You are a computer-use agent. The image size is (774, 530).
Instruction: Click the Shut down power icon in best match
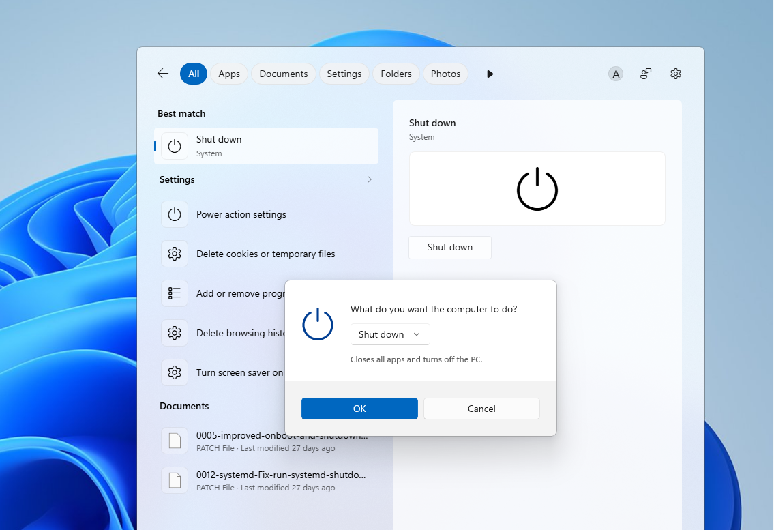175,146
